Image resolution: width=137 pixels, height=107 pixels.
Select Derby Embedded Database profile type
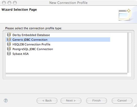(x=31, y=35)
